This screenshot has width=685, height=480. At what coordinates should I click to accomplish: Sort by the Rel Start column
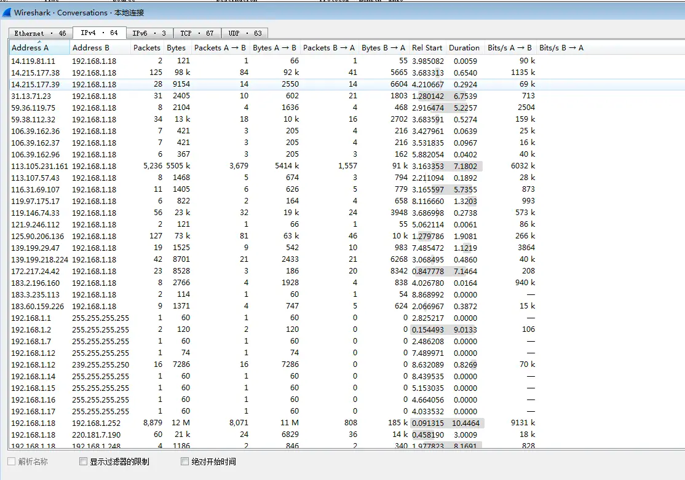point(427,47)
